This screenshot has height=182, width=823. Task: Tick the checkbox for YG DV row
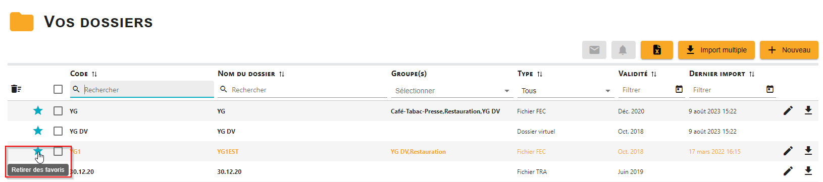click(x=58, y=131)
